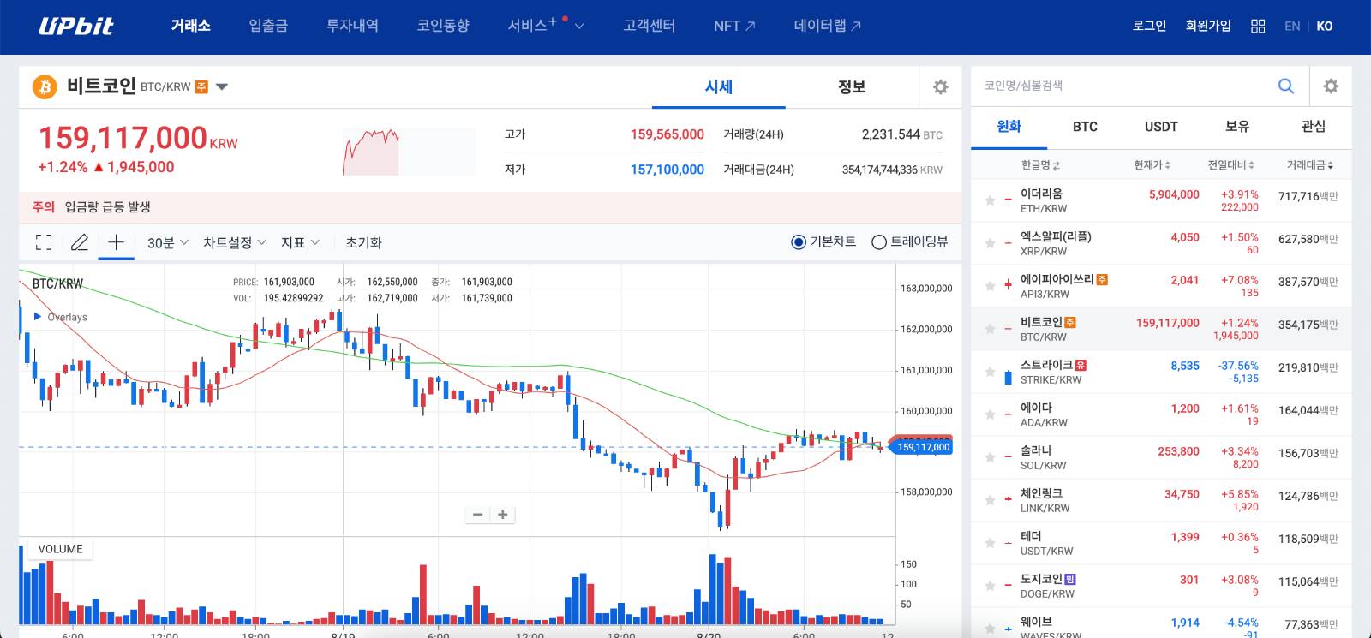Click in 코인명/심볼검색 search field
1371x638 pixels.
point(1123,86)
